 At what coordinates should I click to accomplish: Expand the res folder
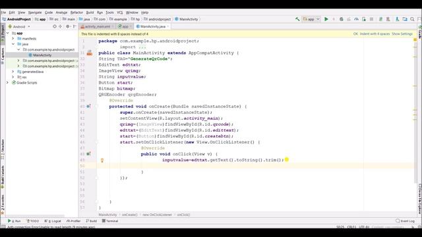click(13, 77)
